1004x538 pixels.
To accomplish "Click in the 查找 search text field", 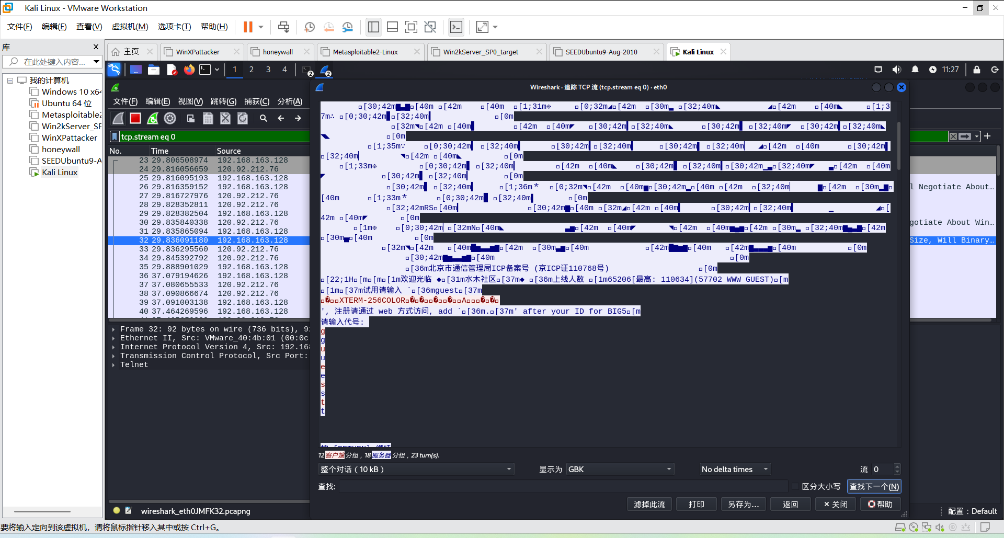I will pyautogui.click(x=564, y=487).
